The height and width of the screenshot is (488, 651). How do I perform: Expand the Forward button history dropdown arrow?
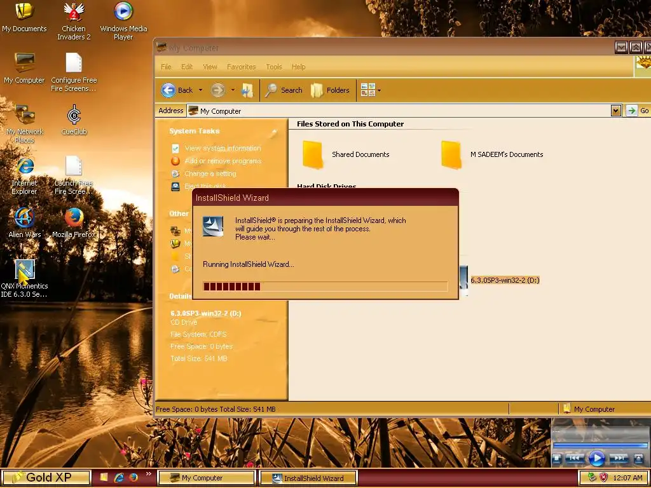point(233,90)
